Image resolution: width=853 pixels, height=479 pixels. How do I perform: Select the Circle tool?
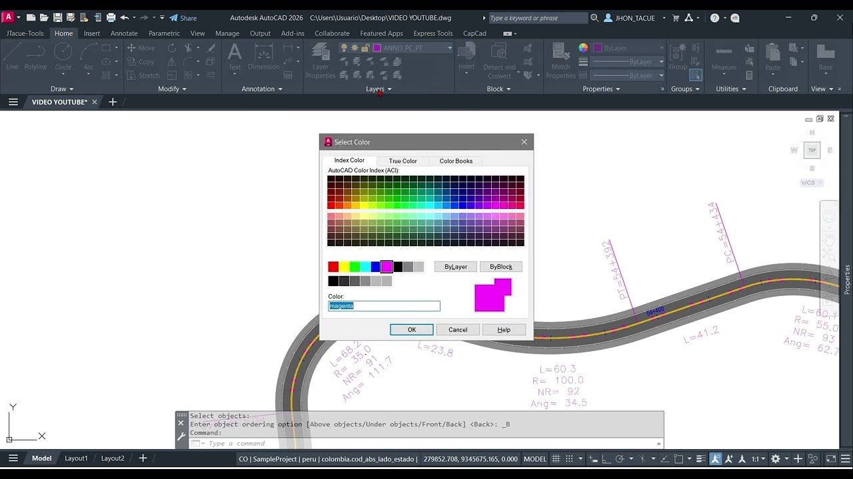pyautogui.click(x=63, y=57)
